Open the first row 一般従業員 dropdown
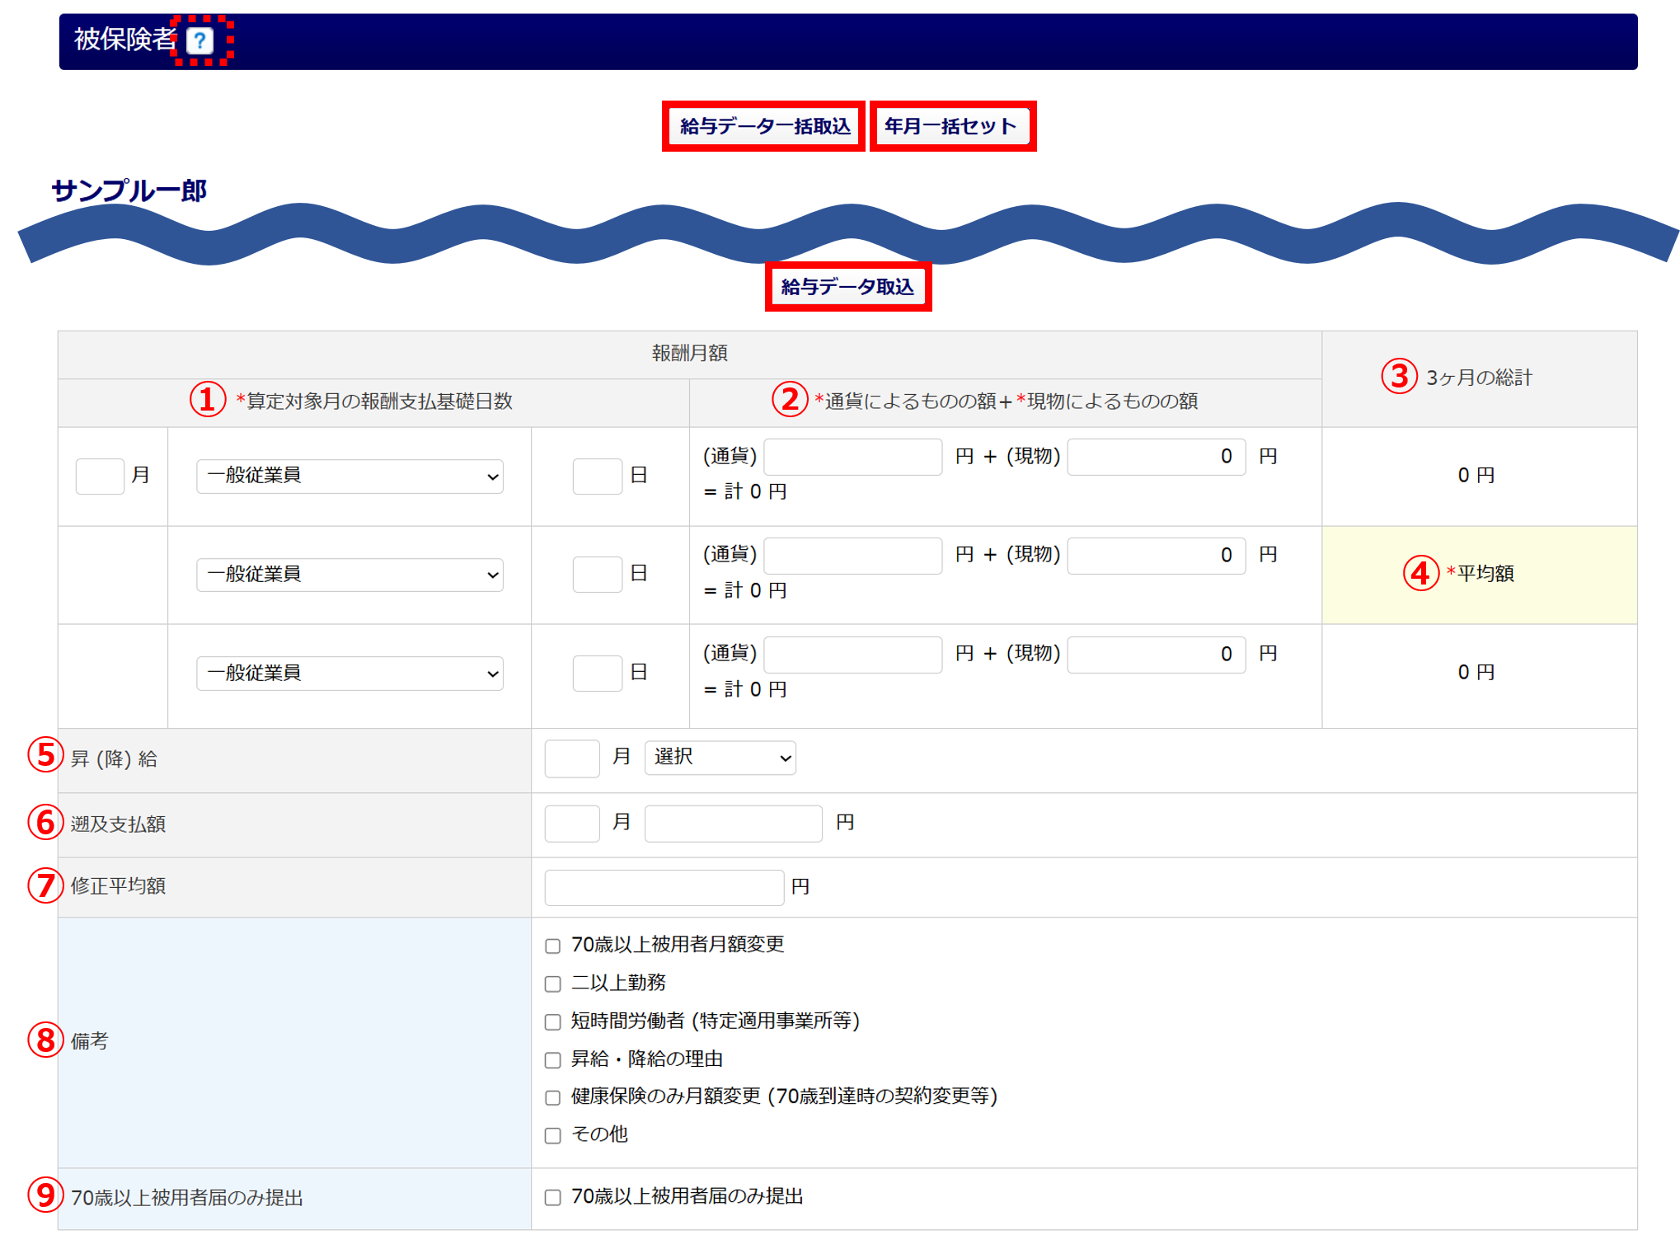This screenshot has width=1680, height=1249. click(x=350, y=476)
